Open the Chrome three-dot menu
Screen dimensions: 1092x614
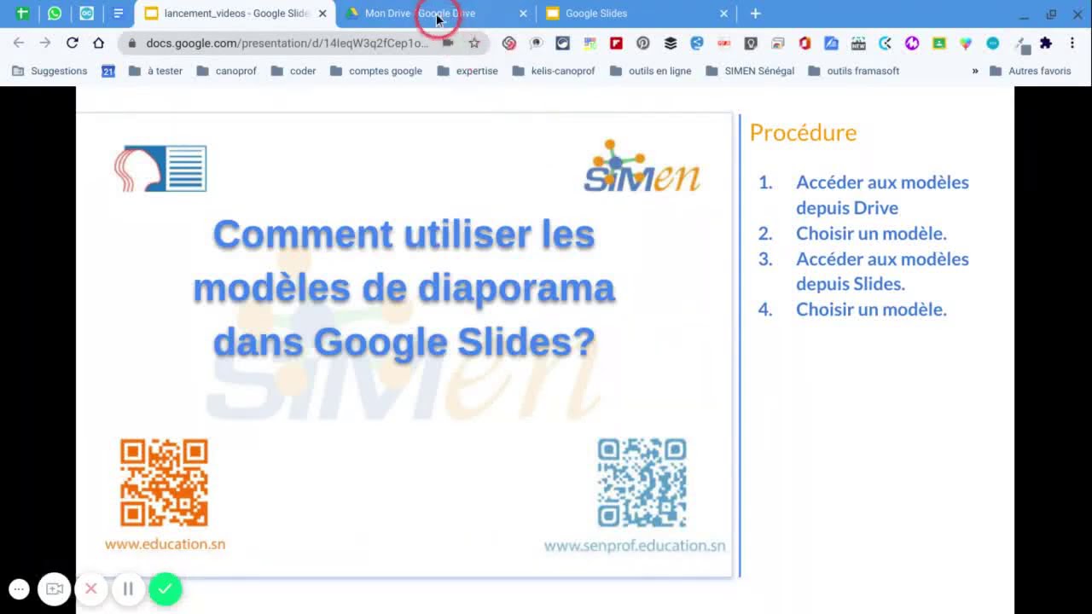point(1072,43)
